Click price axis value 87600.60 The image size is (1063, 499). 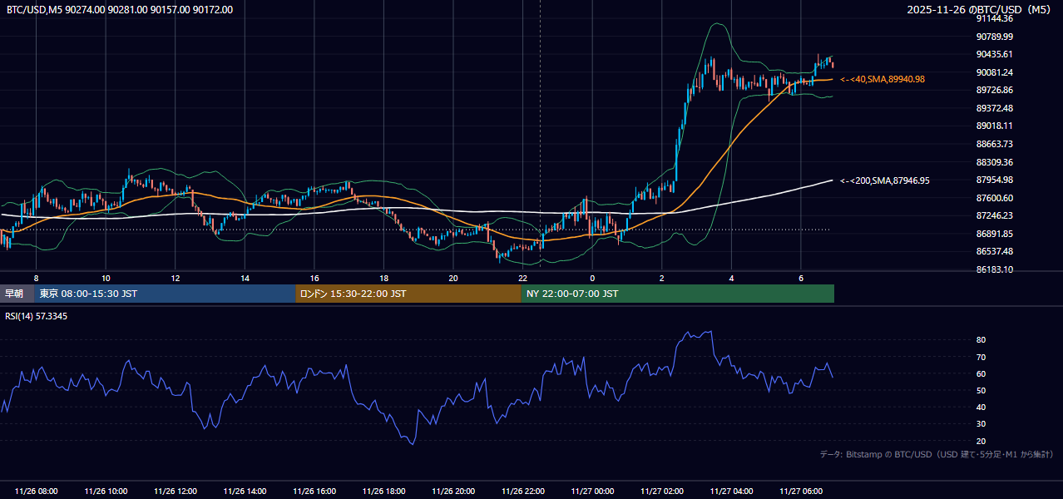[x=995, y=198]
